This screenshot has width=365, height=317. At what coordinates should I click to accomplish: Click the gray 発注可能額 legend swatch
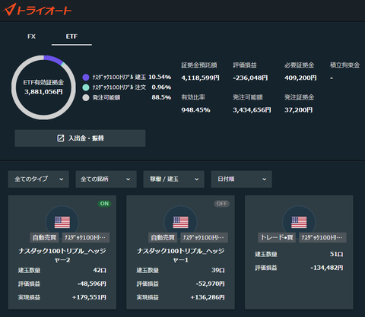pyautogui.click(x=86, y=97)
